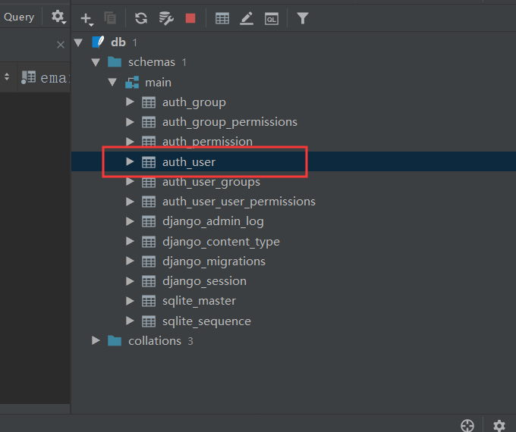This screenshot has width=516, height=432.
Task: Open the table editor grid icon
Action: [x=222, y=18]
